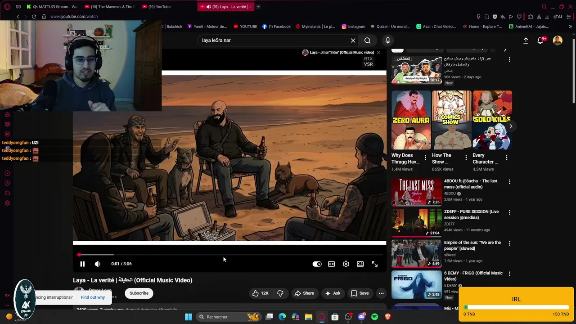Open options for How The Show short
The image size is (576, 324).
click(x=466, y=158)
